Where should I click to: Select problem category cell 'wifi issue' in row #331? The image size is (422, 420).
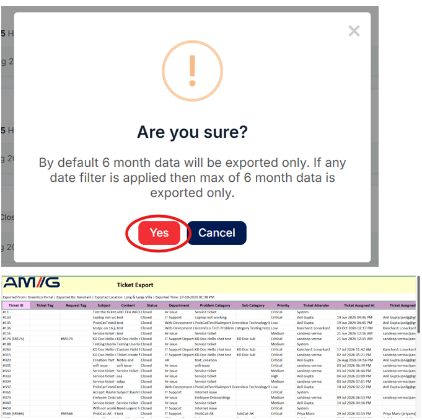click(215, 365)
